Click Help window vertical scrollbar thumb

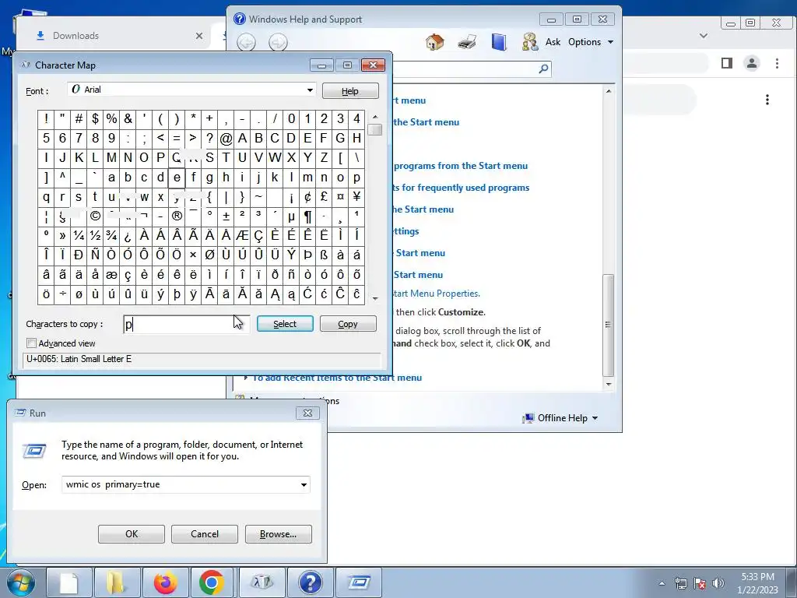click(609, 325)
